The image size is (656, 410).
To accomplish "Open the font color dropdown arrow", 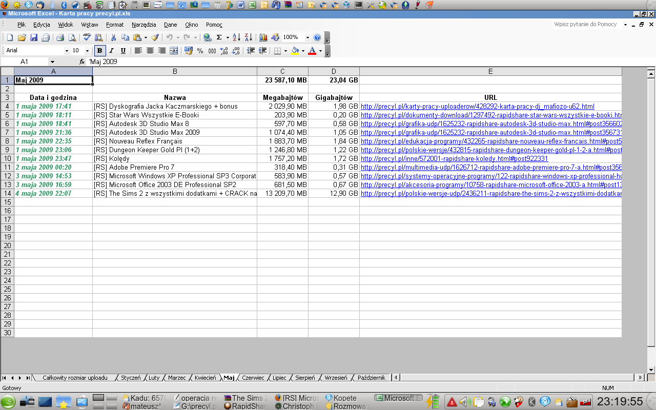I will pyautogui.click(x=320, y=51).
